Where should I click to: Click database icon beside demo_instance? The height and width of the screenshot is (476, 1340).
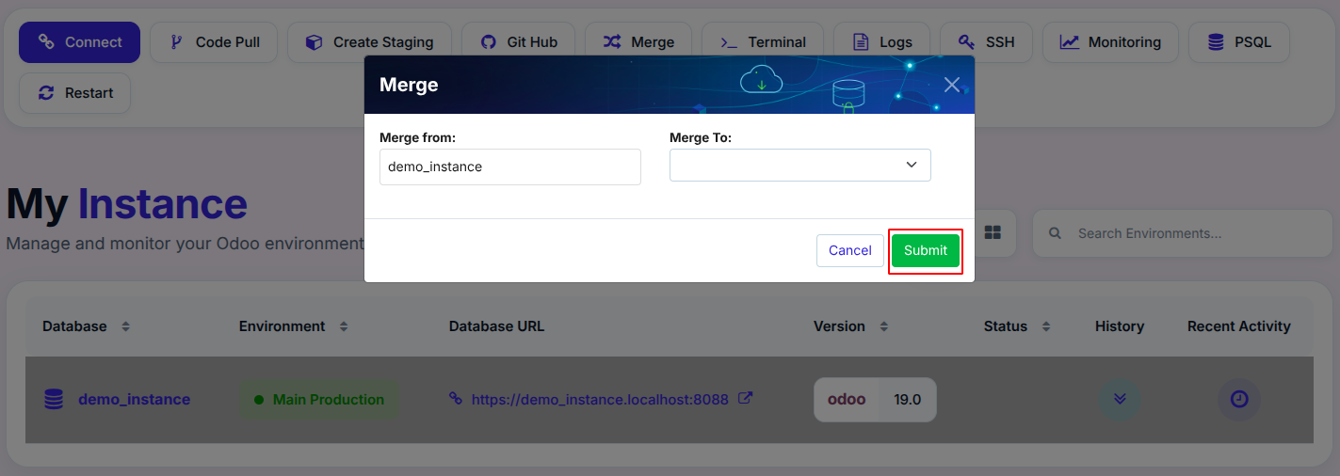(54, 400)
